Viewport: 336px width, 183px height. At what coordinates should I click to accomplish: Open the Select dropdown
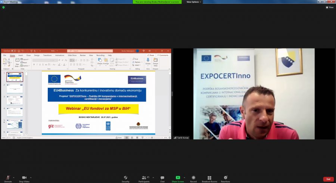coord(136,65)
